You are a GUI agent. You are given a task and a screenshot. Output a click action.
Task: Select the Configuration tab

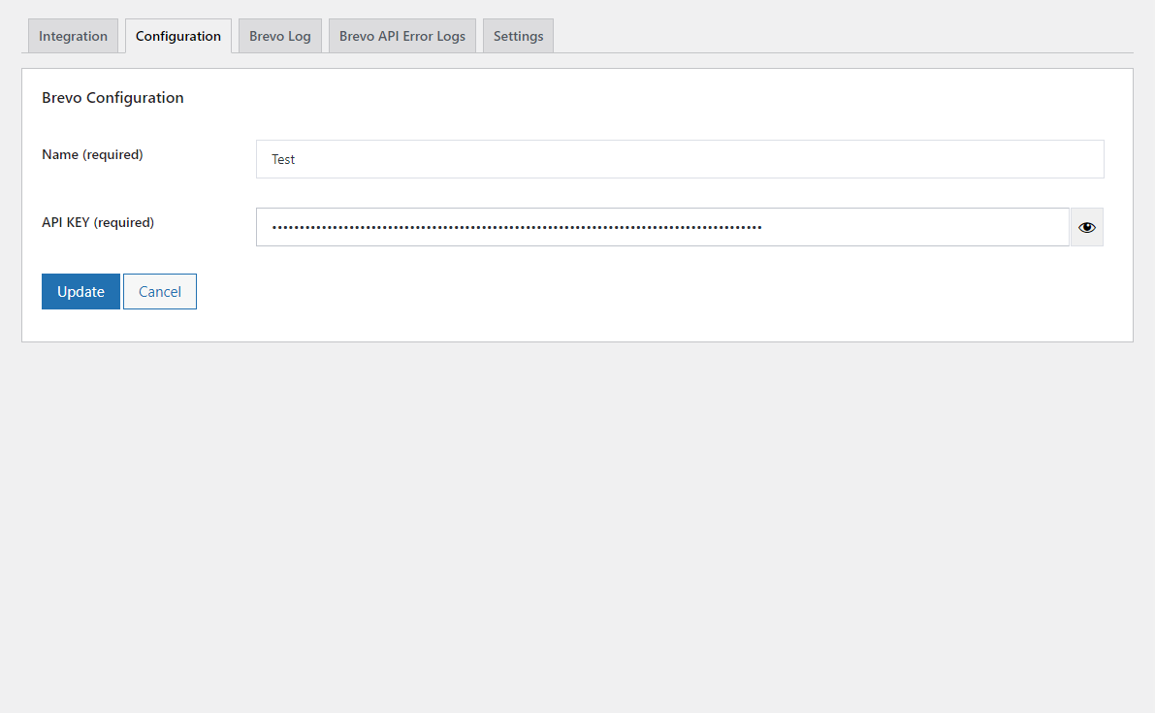click(178, 36)
